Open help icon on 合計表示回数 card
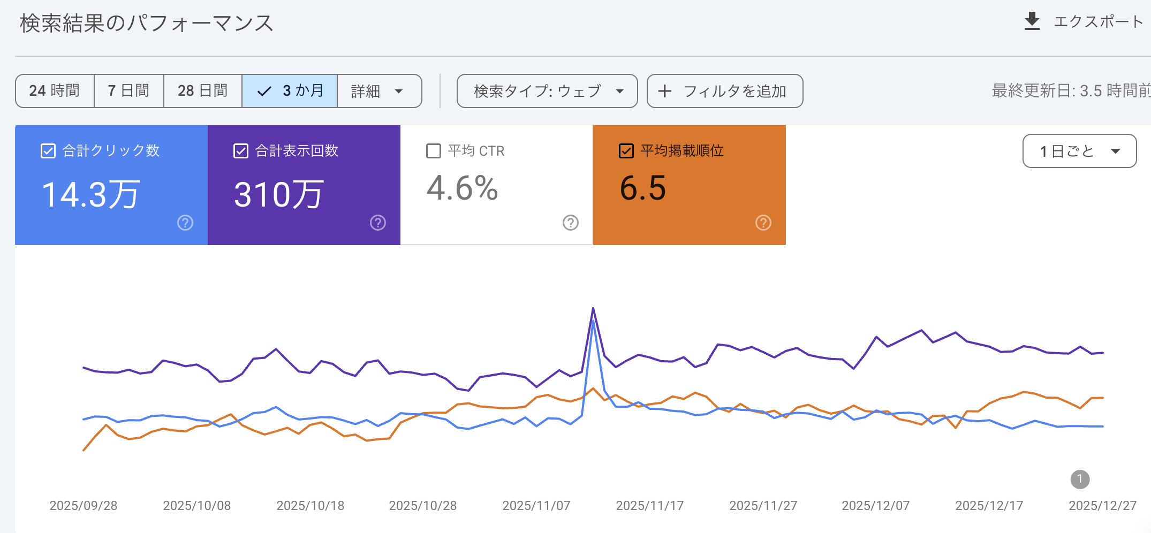The width and height of the screenshot is (1151, 533). tap(378, 223)
